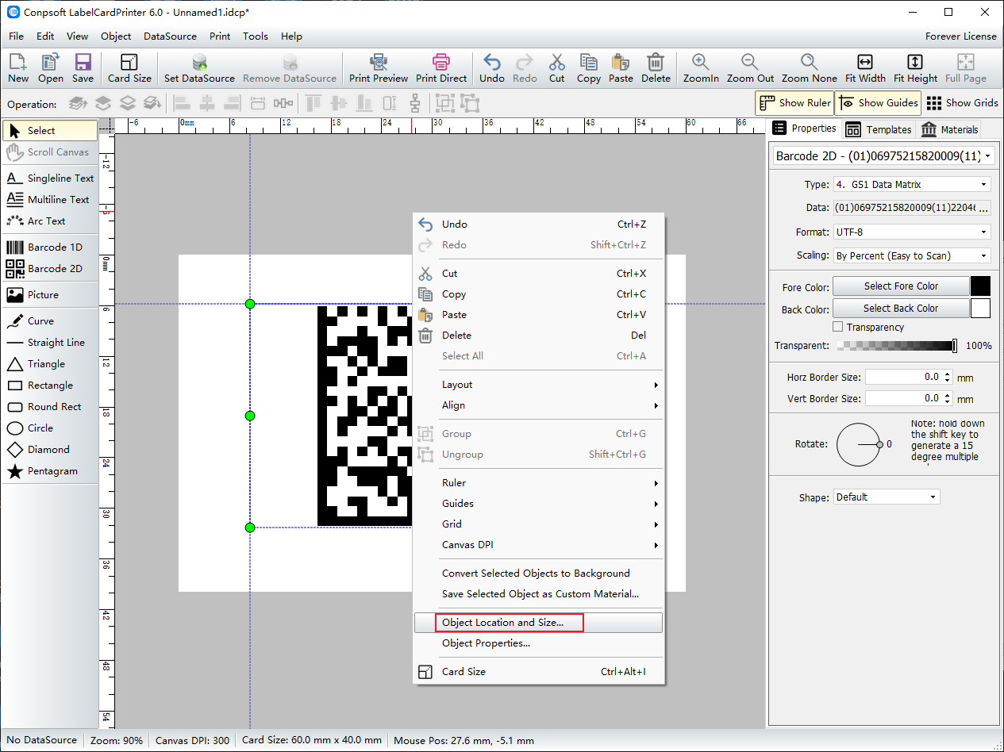1004x752 pixels.
Task: Click the Undo toolbar icon
Action: pyautogui.click(x=492, y=68)
